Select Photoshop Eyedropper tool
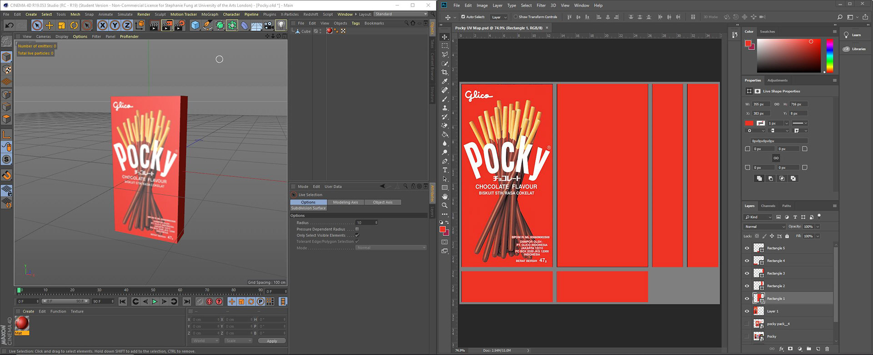The image size is (873, 355). pyautogui.click(x=445, y=81)
